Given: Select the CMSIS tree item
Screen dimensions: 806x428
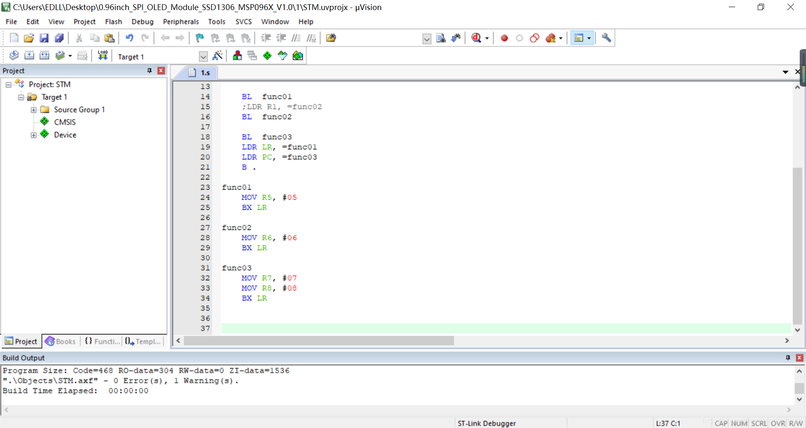Looking at the screenshot, I should tap(65, 122).
